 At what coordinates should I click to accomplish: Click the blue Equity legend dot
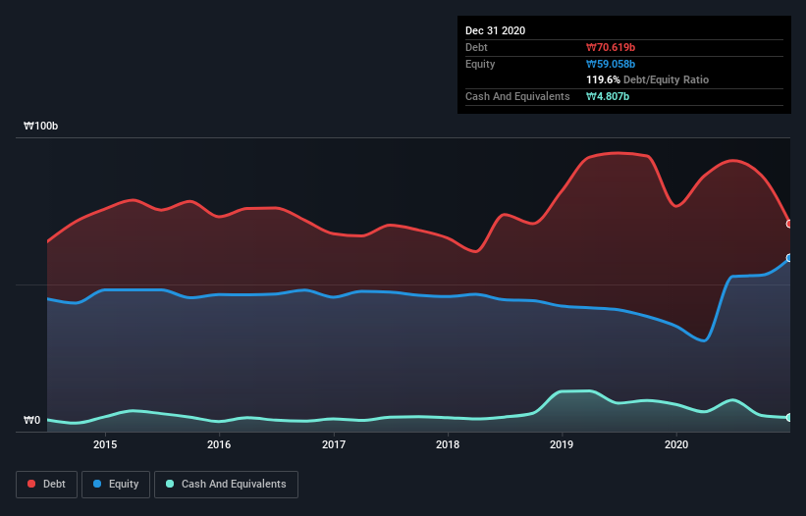pyautogui.click(x=97, y=484)
